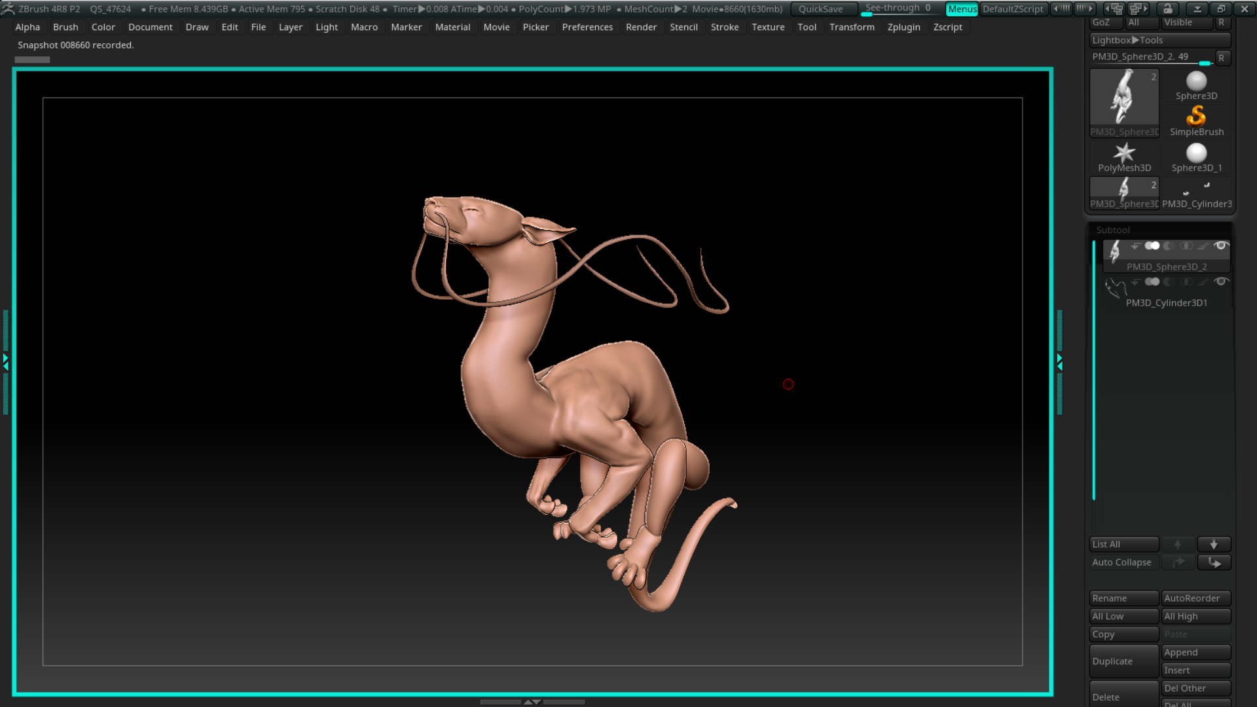Open the Alpha menu

click(27, 27)
